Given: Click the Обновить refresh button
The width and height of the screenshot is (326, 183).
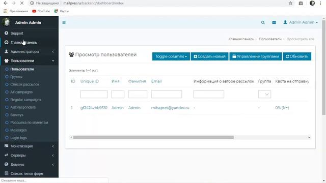Looking at the screenshot, I should click(x=297, y=56).
